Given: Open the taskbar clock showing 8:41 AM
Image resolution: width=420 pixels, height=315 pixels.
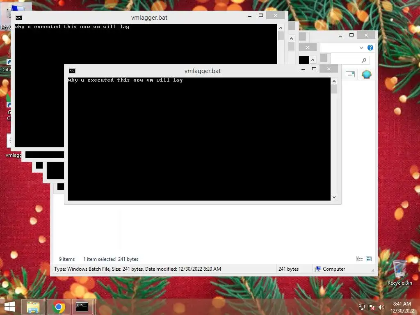Looking at the screenshot, I should point(402,307).
